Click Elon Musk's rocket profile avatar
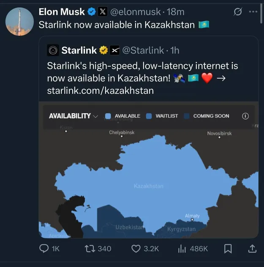Image resolution: width=264 pixels, height=267 pixels. (x=20, y=21)
